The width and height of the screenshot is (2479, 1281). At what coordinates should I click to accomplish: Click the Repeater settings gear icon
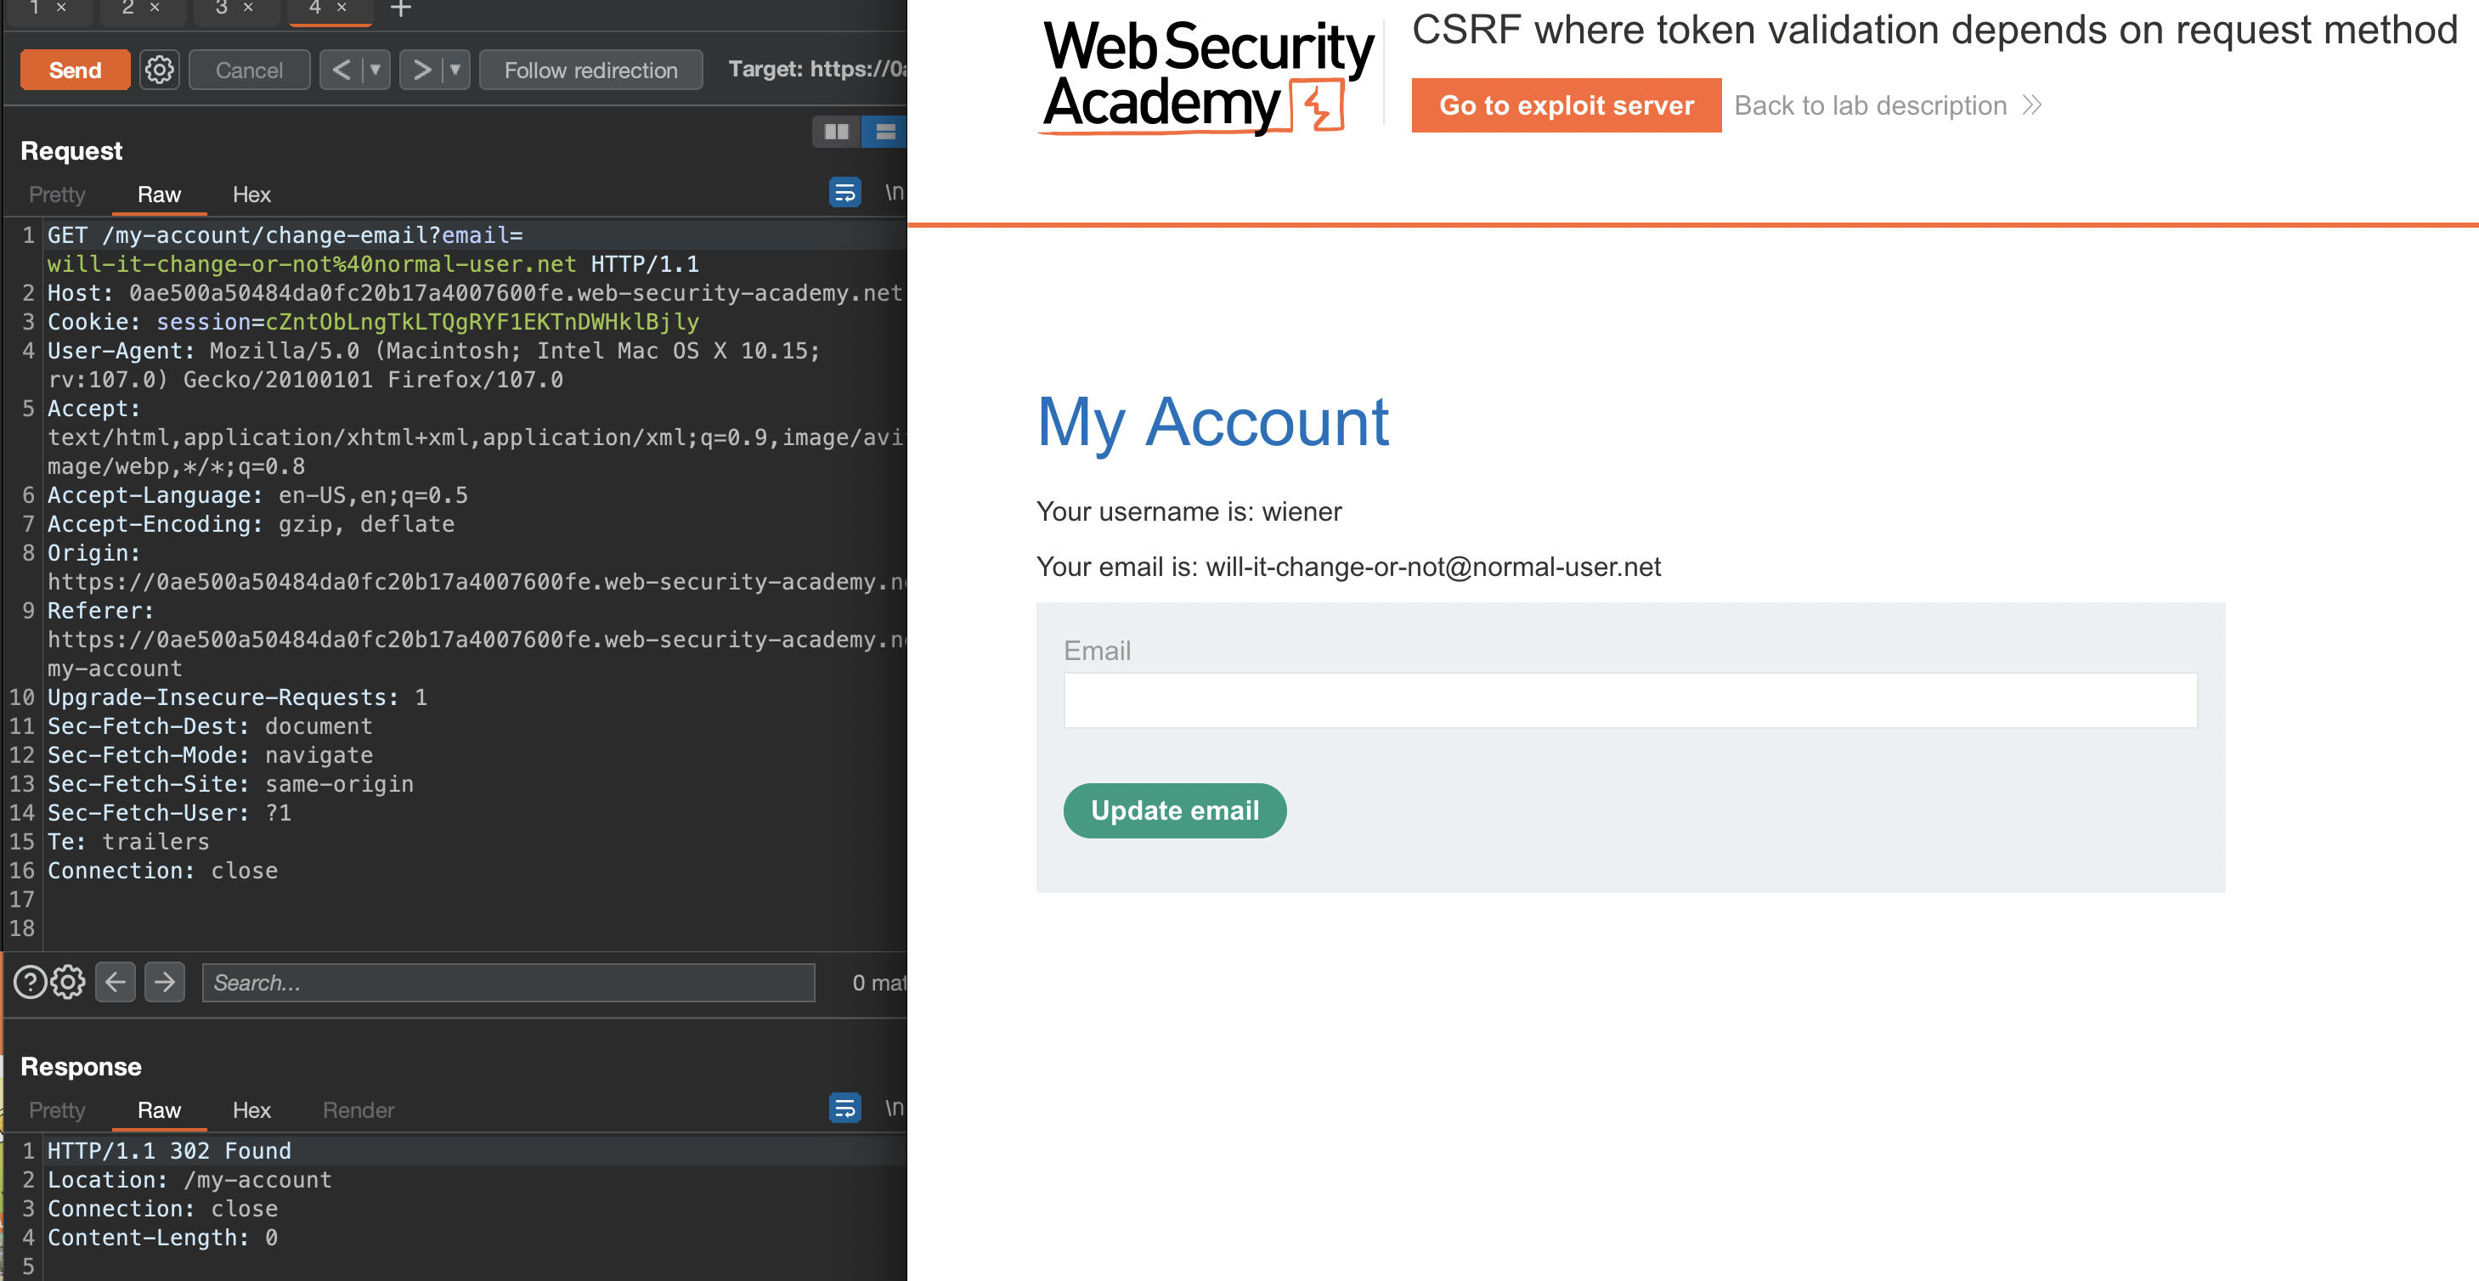[160, 70]
